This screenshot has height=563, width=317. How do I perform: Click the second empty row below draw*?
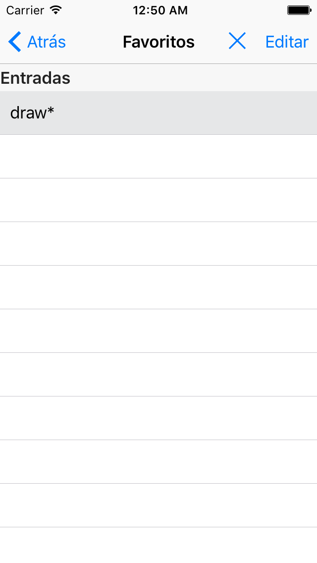pyautogui.click(x=158, y=200)
